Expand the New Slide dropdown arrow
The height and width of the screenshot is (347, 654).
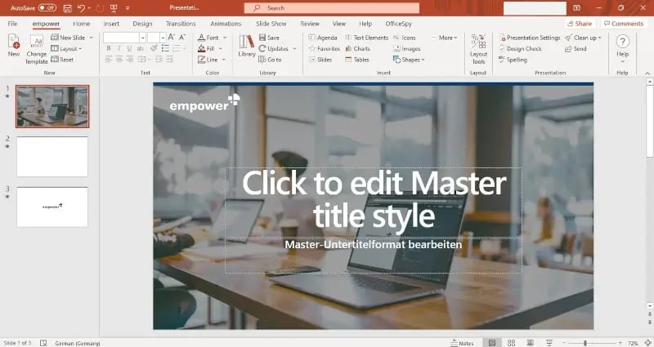(x=91, y=38)
